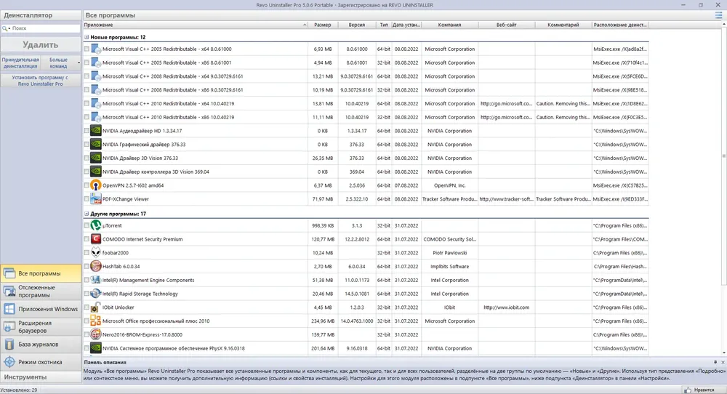Collapse the Другие программы group

point(87,214)
